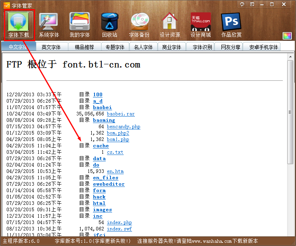
Task: Open the 设计商城 Tmall design store
Action: click(x=201, y=25)
